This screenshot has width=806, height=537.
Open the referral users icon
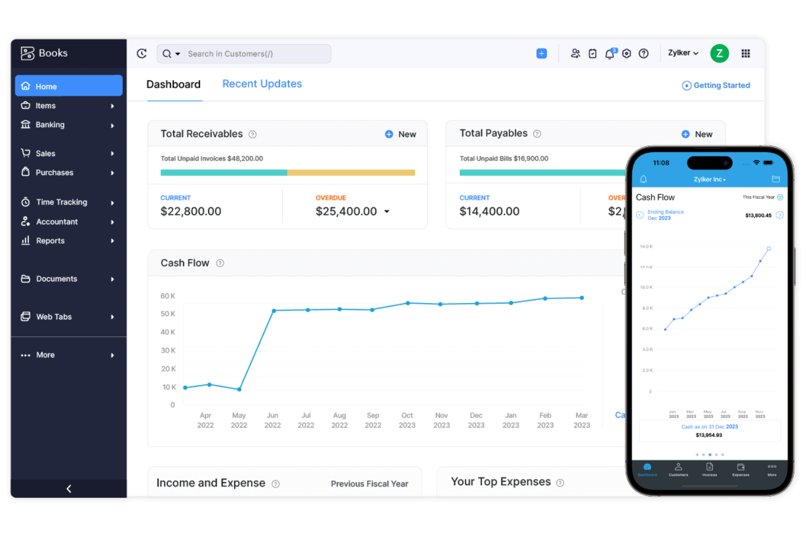(x=575, y=53)
